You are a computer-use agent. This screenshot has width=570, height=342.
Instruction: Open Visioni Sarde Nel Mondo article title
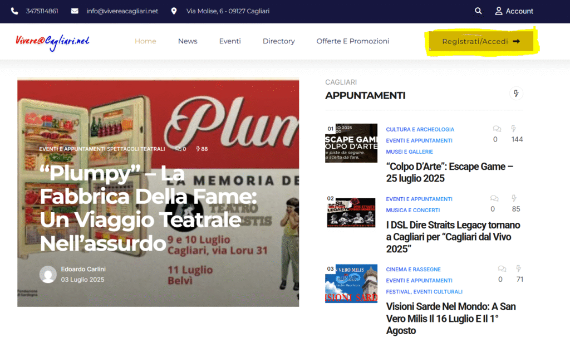(451, 319)
